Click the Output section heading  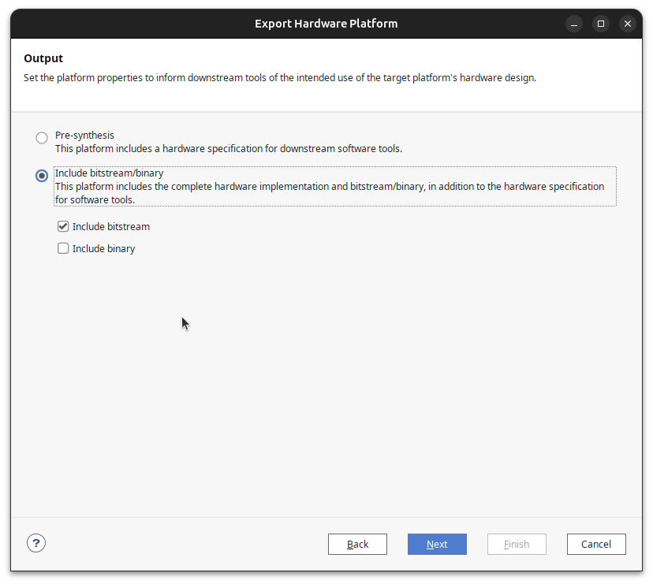[43, 58]
